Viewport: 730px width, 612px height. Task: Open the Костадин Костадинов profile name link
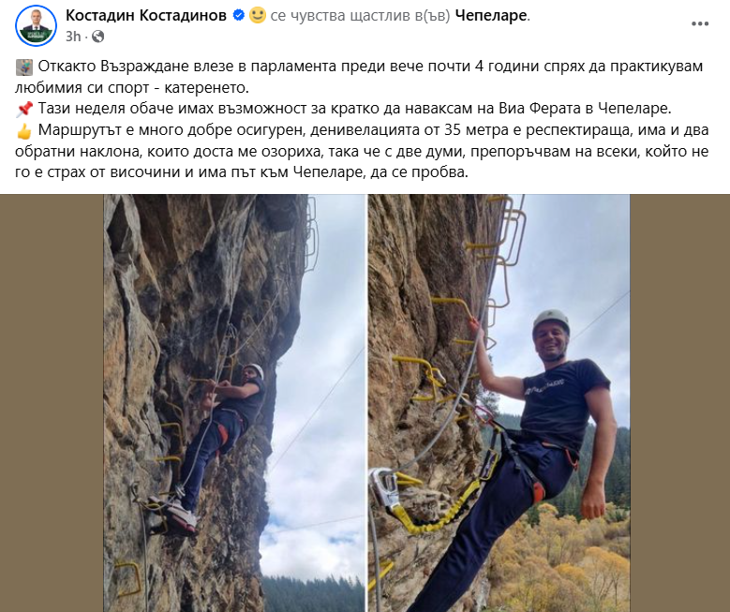click(146, 15)
